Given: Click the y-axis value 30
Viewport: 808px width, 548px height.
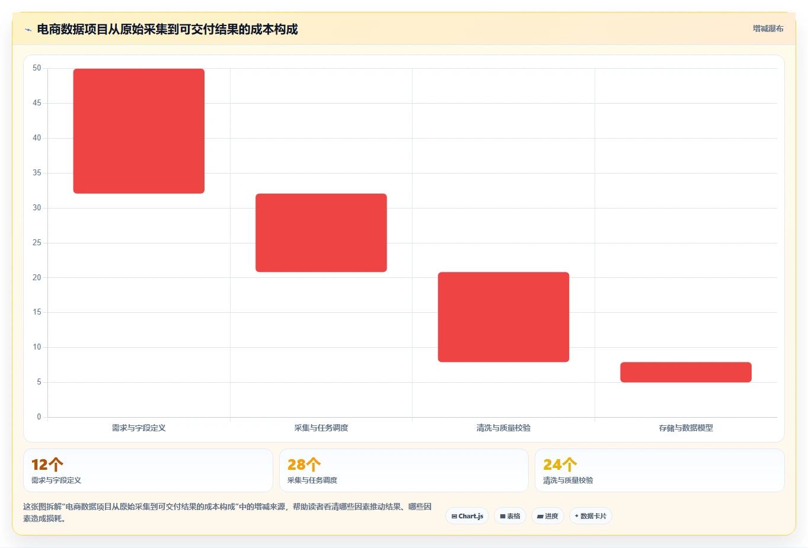Looking at the screenshot, I should [37, 208].
